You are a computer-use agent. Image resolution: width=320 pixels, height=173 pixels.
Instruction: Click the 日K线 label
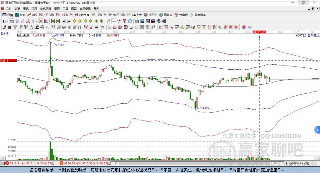[5, 34]
